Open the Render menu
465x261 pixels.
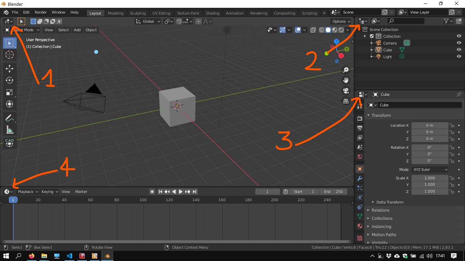point(41,12)
